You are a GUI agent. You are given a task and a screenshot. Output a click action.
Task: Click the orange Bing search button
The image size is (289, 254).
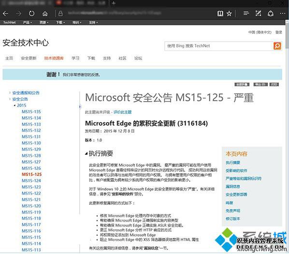(277, 46)
